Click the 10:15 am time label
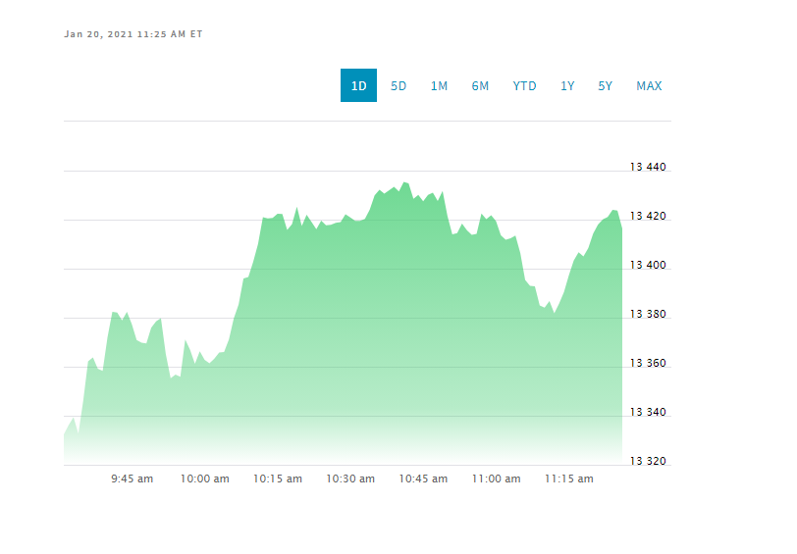The image size is (797, 554). 278,478
